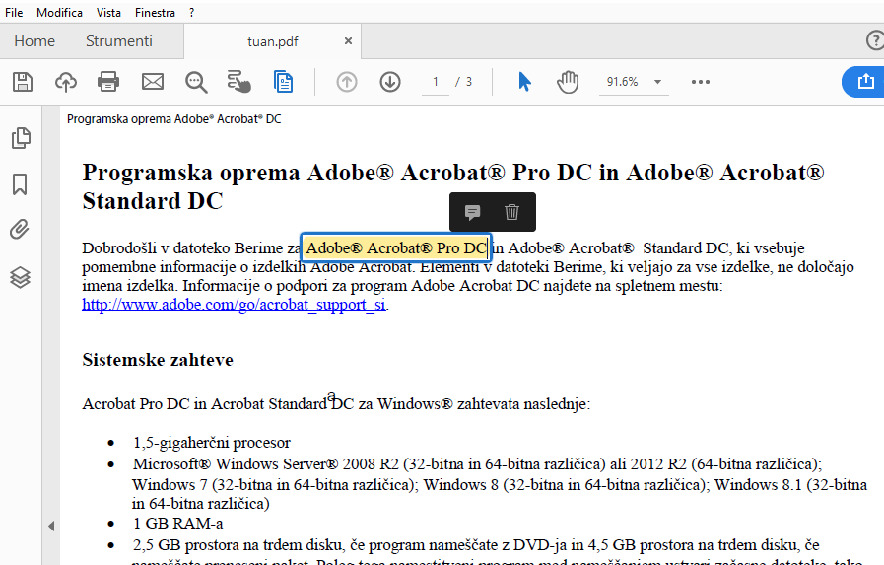Open the Bookmarks panel
The image size is (884, 565).
pyautogui.click(x=20, y=184)
